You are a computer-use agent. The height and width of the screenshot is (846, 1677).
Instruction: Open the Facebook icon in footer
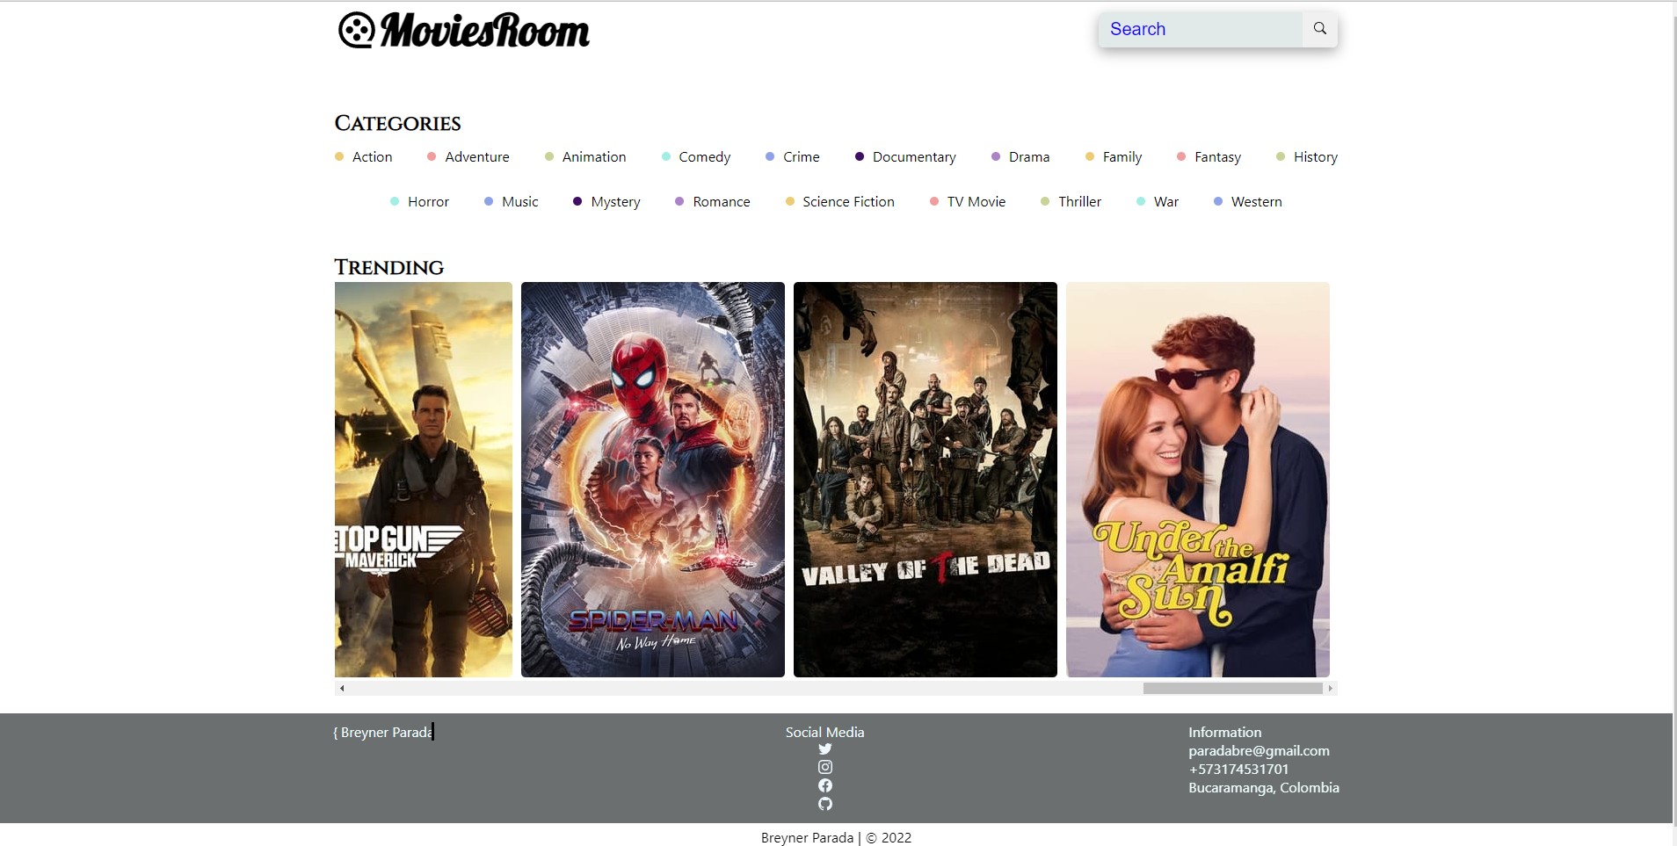824,785
